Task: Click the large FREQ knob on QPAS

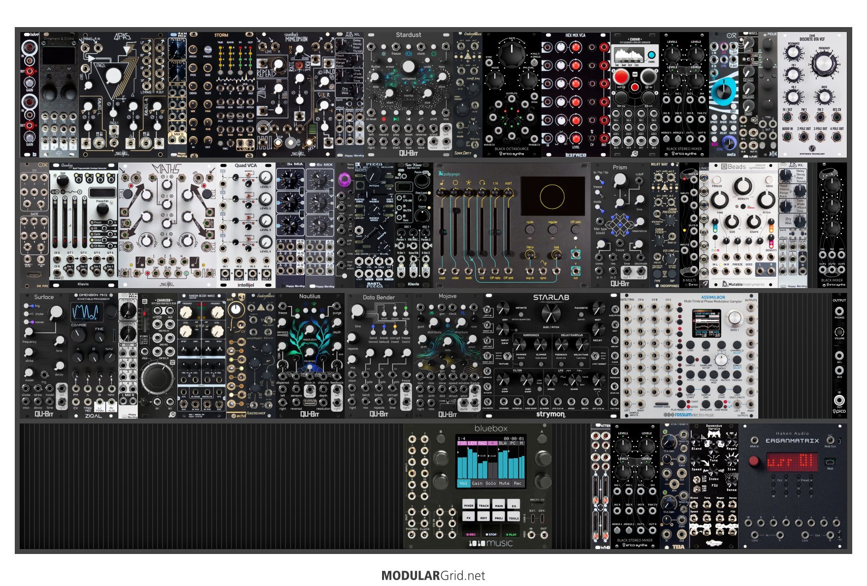Action: tap(114, 76)
